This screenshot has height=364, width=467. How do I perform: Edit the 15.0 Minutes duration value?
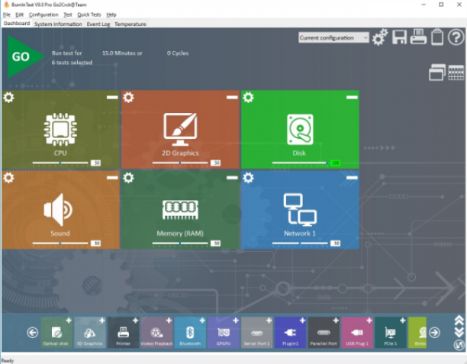click(x=122, y=53)
